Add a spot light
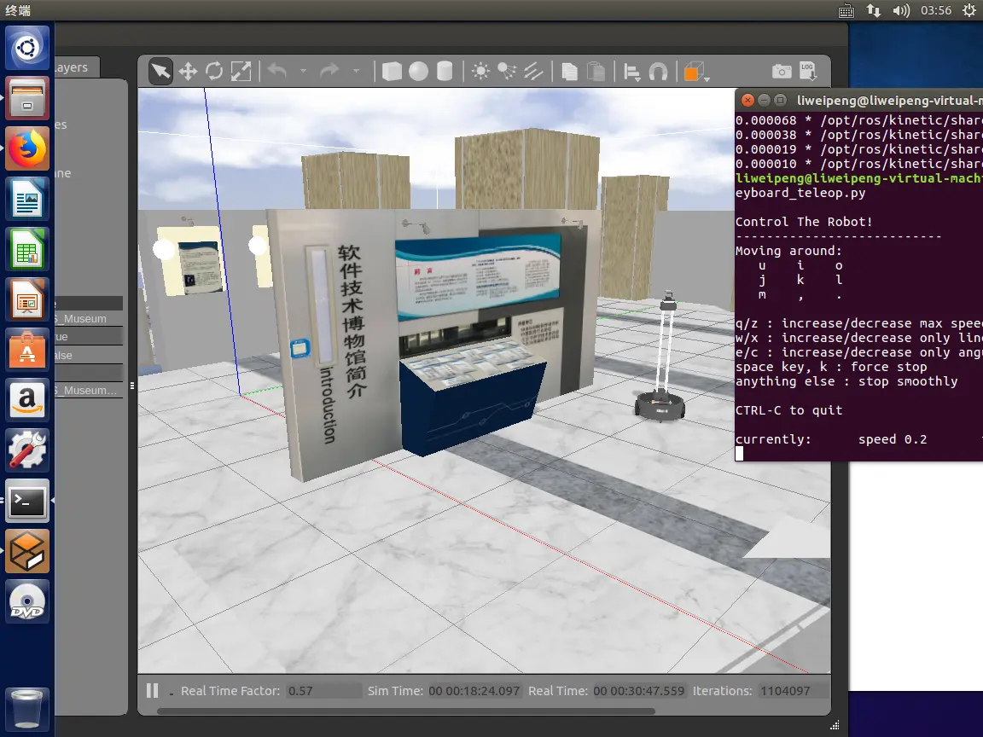 click(507, 72)
